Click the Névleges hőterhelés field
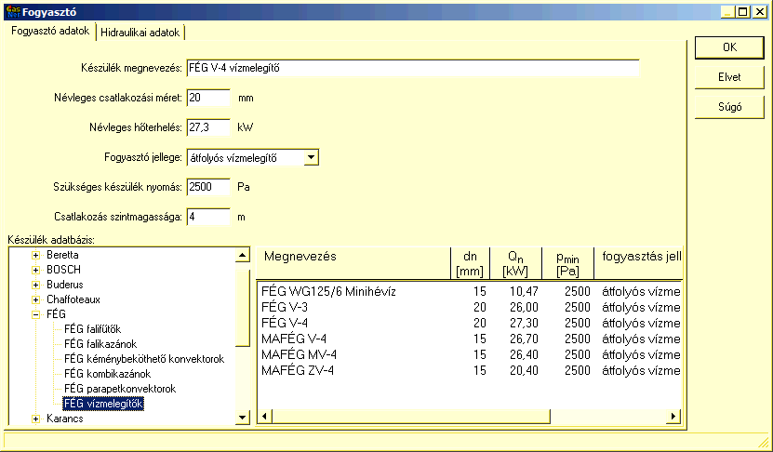 [x=208, y=127]
